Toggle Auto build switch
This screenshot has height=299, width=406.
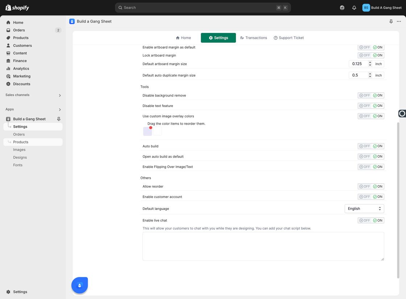pyautogui.click(x=371, y=146)
